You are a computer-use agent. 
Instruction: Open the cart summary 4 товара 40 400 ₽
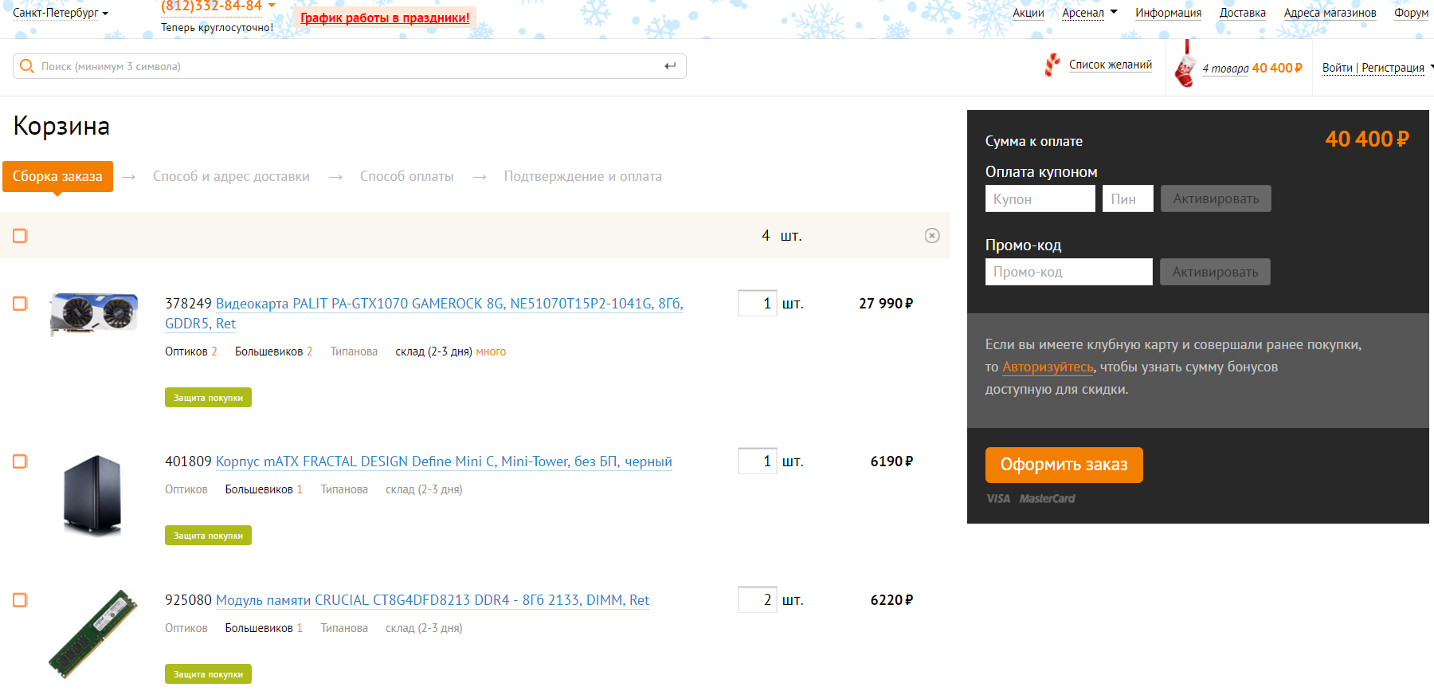coord(1252,69)
